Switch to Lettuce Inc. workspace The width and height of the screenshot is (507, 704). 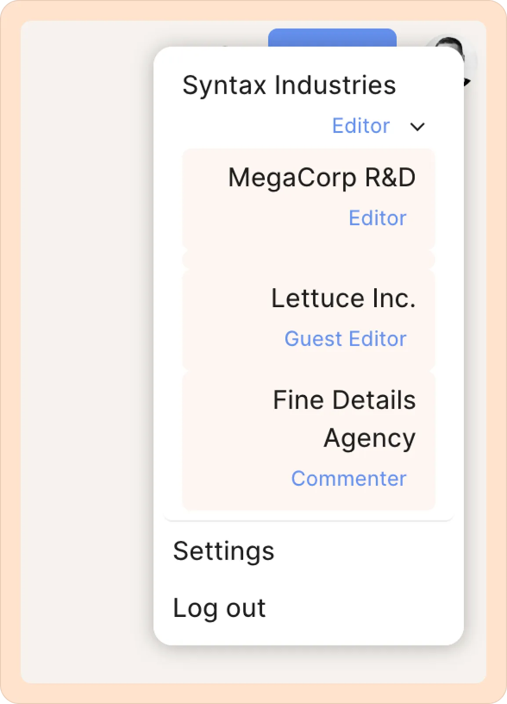coord(343,298)
